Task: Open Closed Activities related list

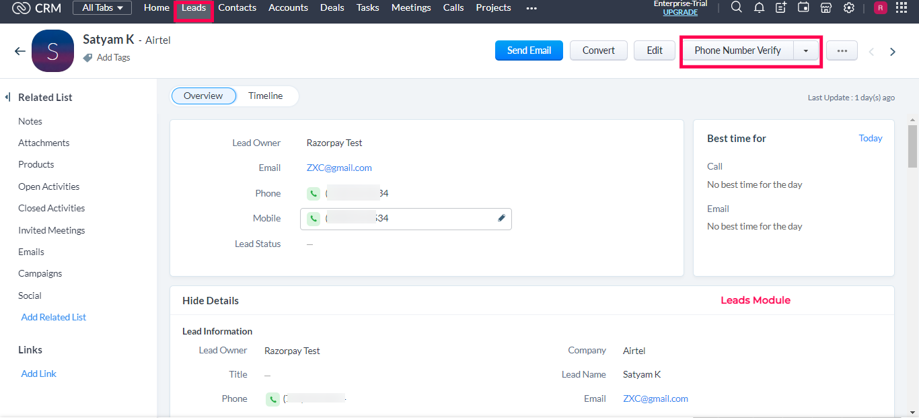Action: click(x=52, y=208)
